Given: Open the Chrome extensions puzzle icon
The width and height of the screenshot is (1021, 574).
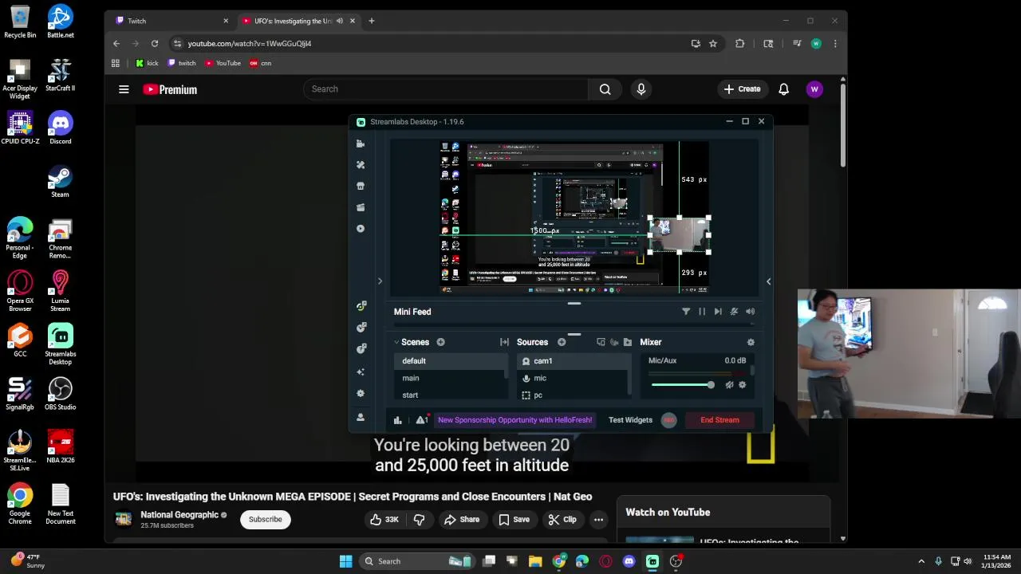Looking at the screenshot, I should (x=740, y=44).
